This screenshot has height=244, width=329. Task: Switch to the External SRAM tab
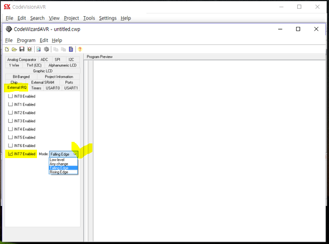43,82
